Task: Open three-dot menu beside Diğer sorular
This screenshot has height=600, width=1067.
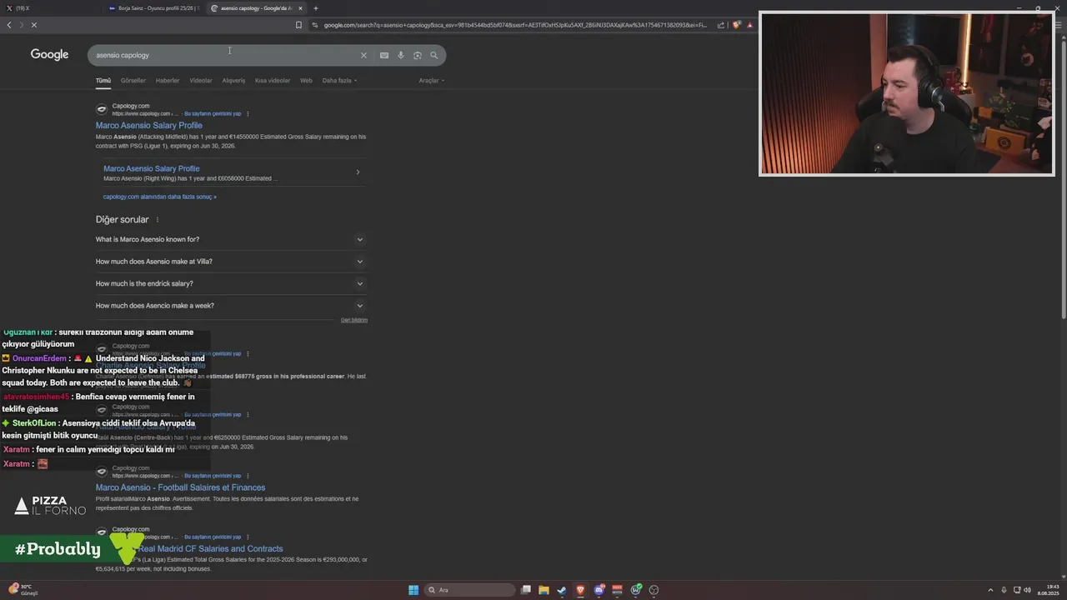Action: 157,220
